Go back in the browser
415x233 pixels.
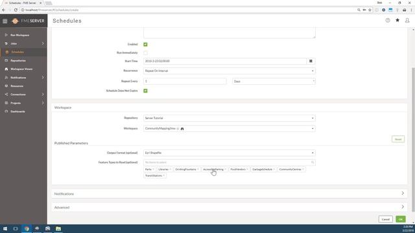coord(4,10)
